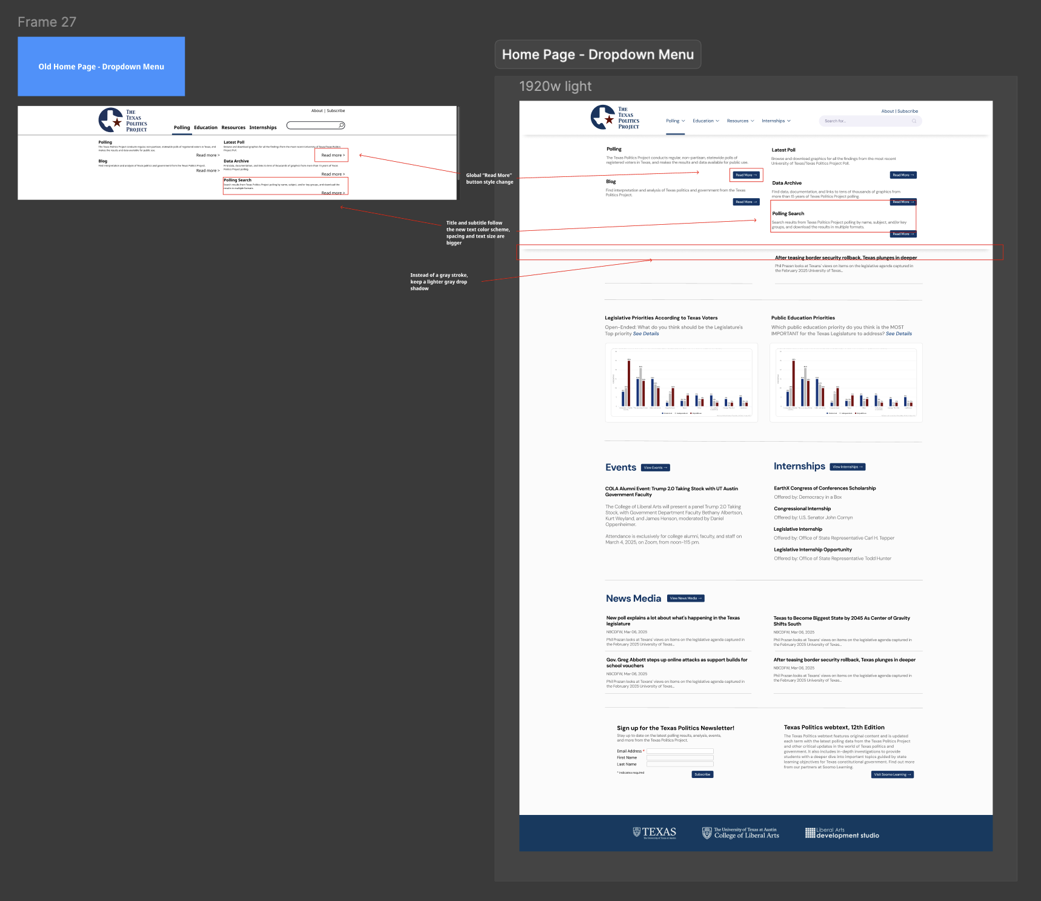Click the View Events button
The height and width of the screenshot is (901, 1041).
point(655,468)
